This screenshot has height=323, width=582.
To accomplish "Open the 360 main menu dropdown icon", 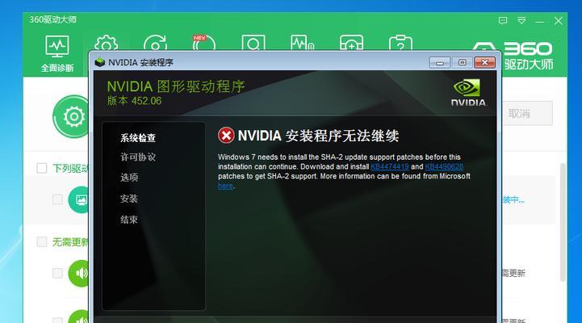I will tap(521, 20).
